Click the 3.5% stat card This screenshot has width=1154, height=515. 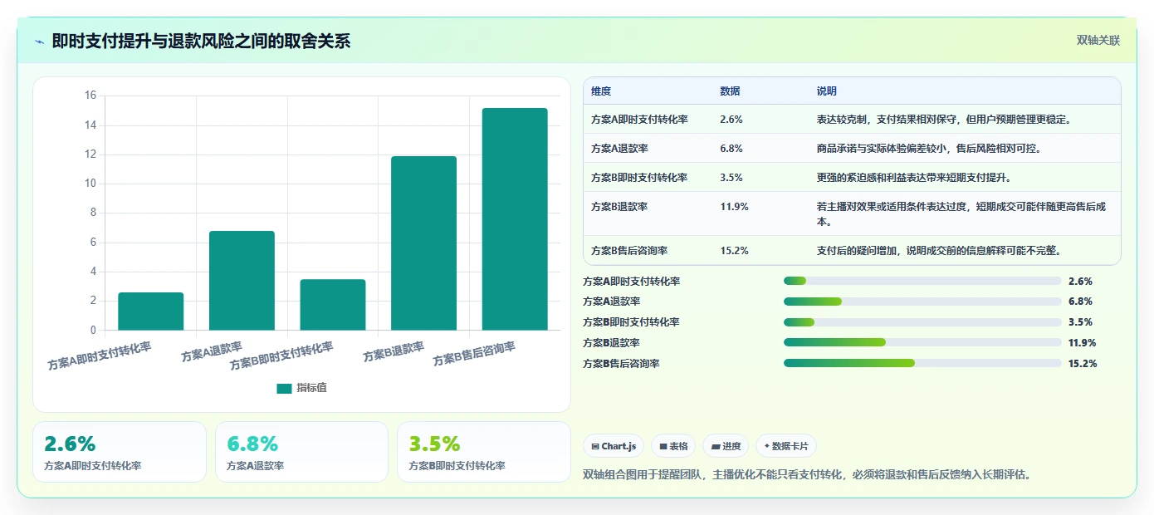[484, 452]
